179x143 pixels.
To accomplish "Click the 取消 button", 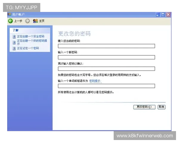I will (161, 107).
